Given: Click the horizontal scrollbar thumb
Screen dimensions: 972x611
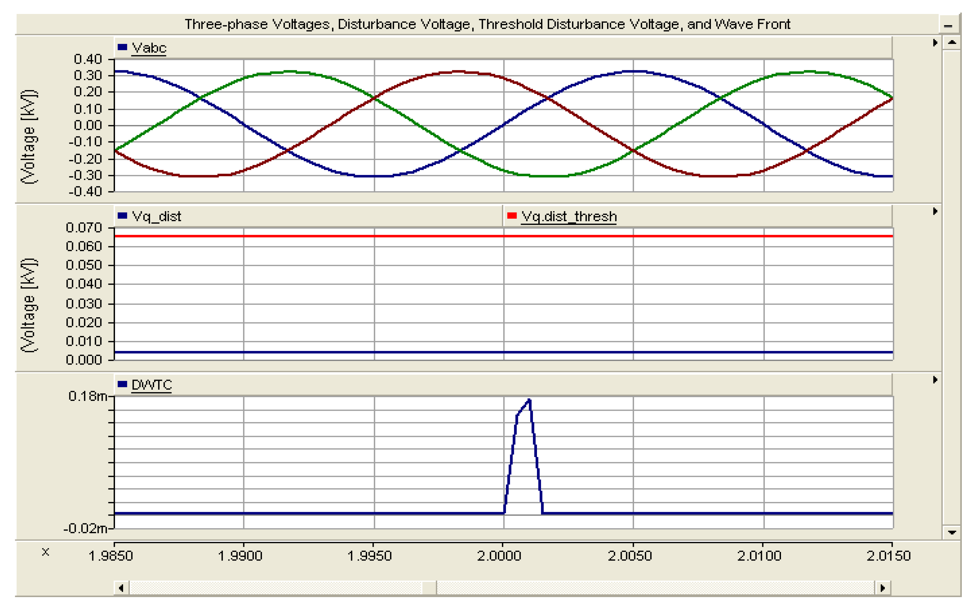Looking at the screenshot, I should pos(429,588).
